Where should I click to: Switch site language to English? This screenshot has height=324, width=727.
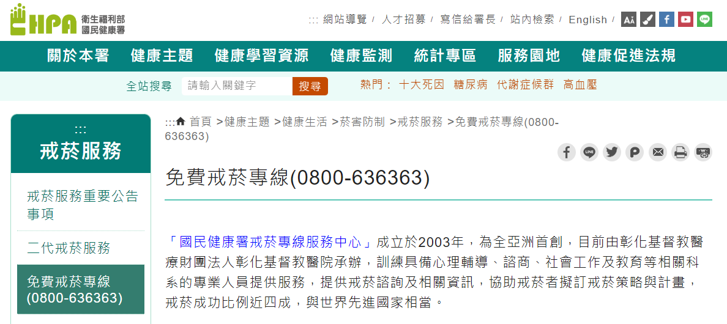click(588, 20)
